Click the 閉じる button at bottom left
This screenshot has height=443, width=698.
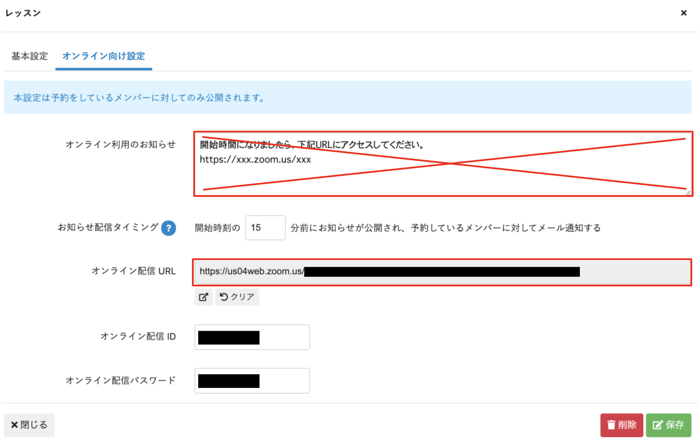point(30,425)
